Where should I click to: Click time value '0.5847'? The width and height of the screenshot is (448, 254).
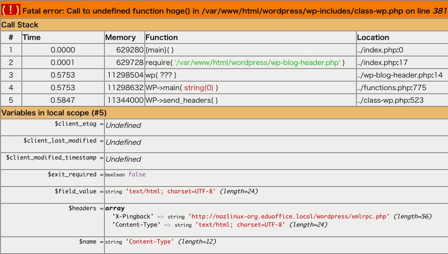coord(63,100)
